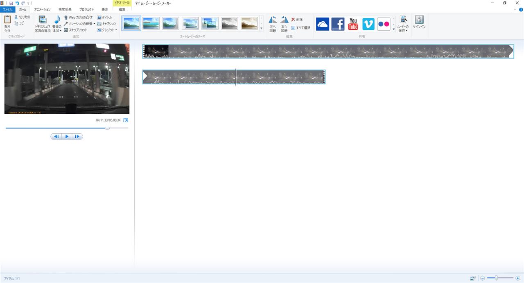Image resolution: width=524 pixels, height=283 pixels.
Task: Publish movie to YouTube
Action: (x=353, y=24)
